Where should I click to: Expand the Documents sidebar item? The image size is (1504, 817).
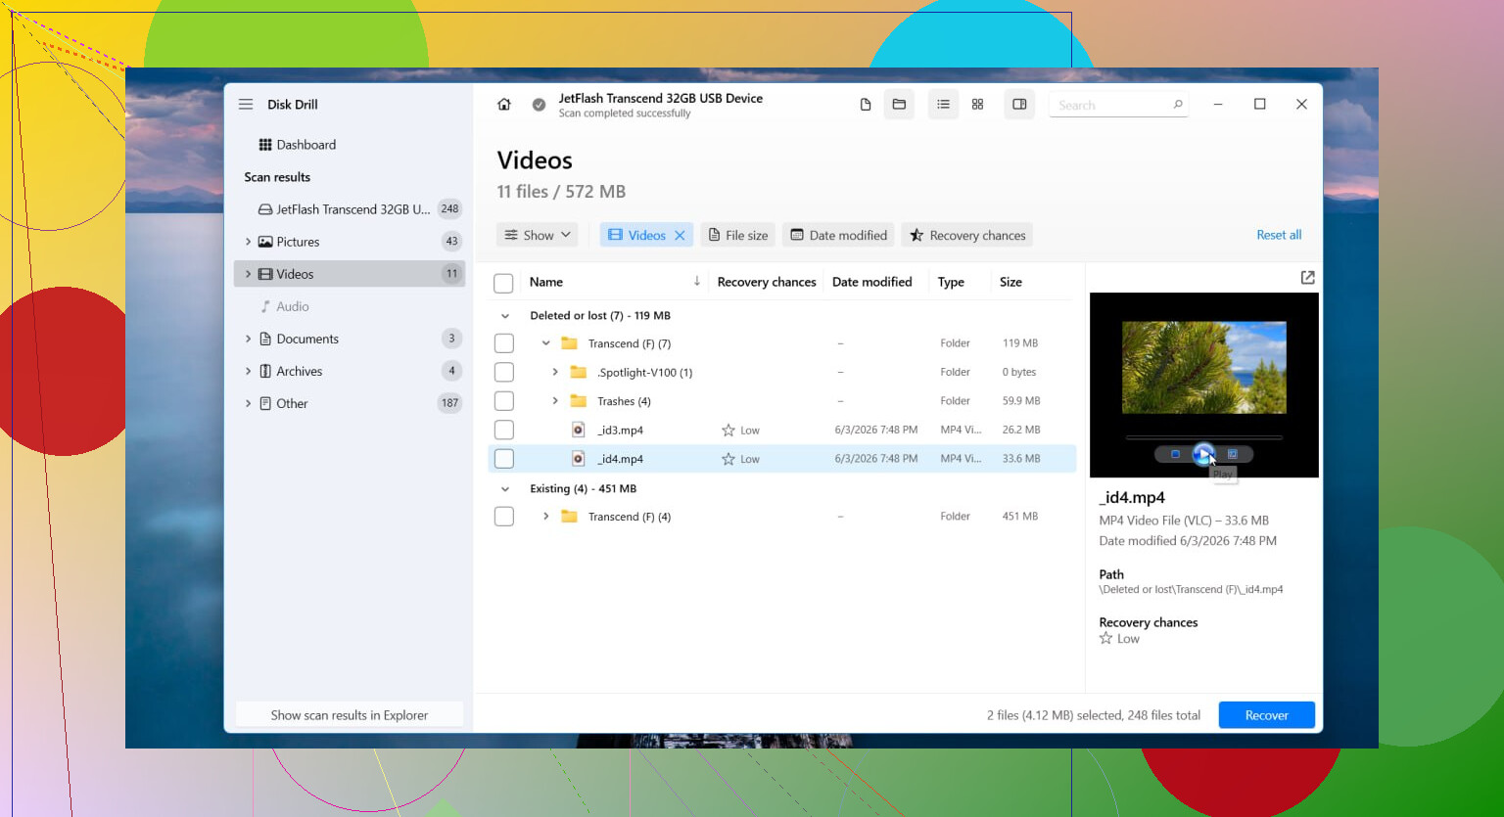[248, 339]
